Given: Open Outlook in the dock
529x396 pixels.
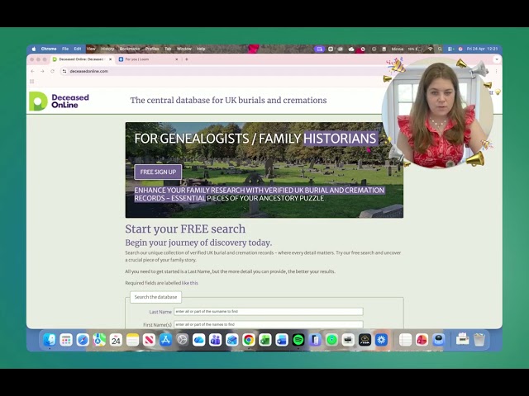Looking at the screenshot, I should 231,340.
